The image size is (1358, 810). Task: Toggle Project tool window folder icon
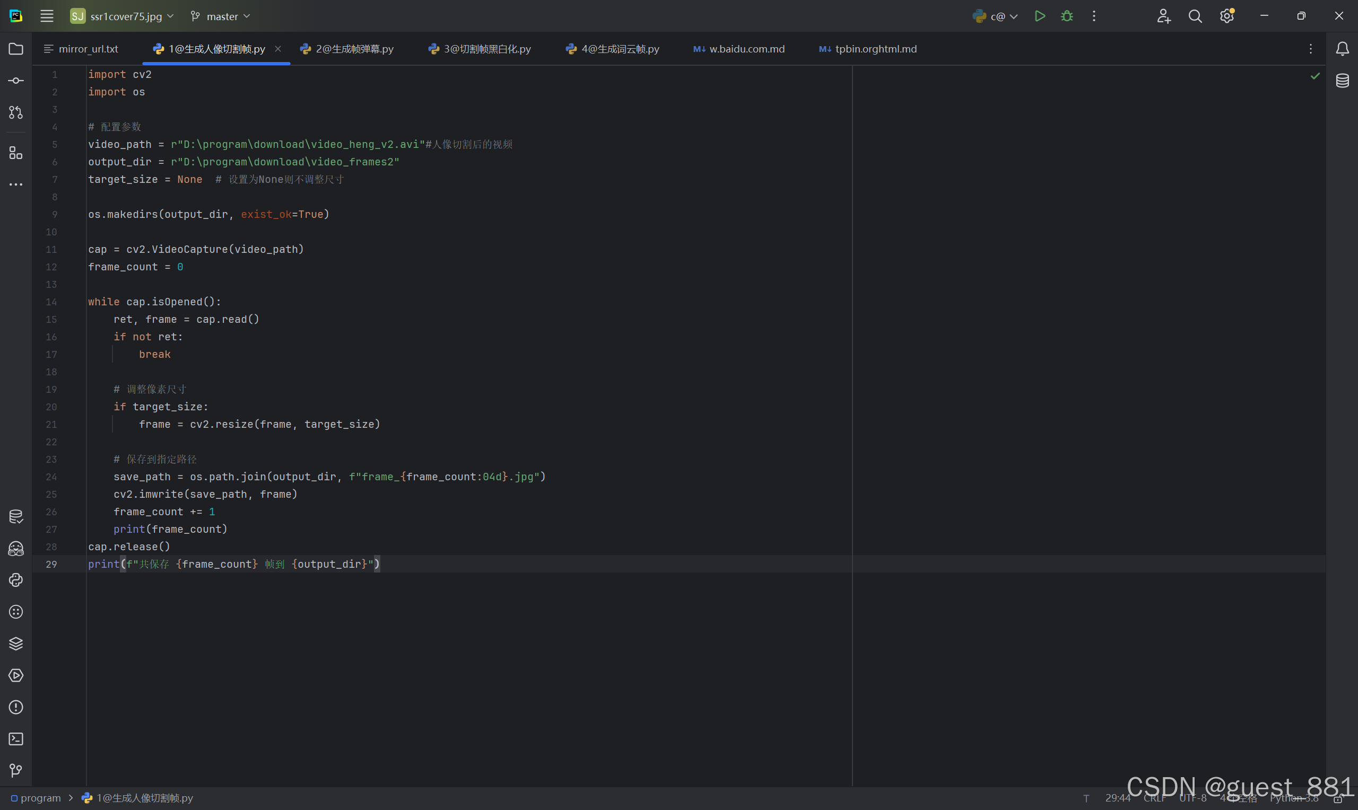[x=16, y=49]
